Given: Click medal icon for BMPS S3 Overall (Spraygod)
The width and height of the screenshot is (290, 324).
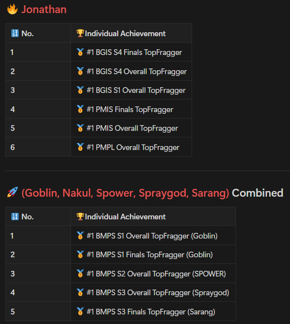Looking at the screenshot, I should (x=80, y=293).
